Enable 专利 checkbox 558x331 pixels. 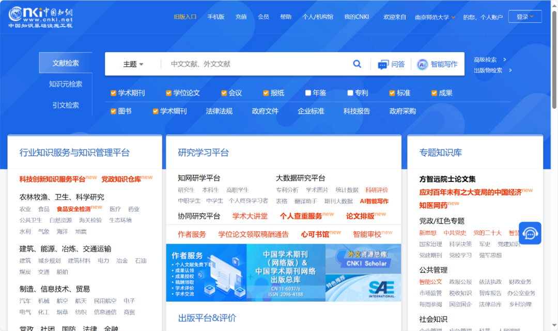(x=350, y=93)
